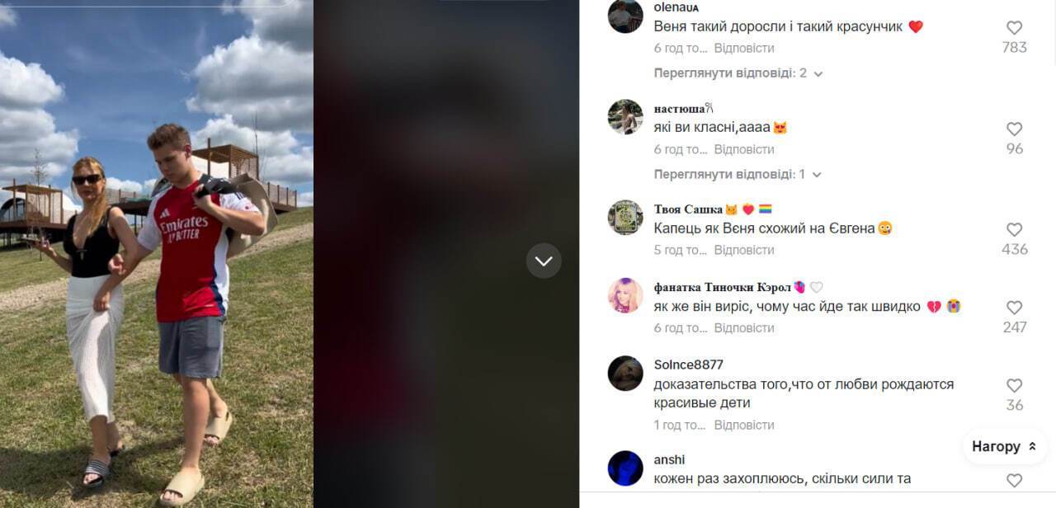Viewport: 1056px width, 508px height.
Task: Reply to olenaua's comment via Відповісти
Action: point(744,48)
